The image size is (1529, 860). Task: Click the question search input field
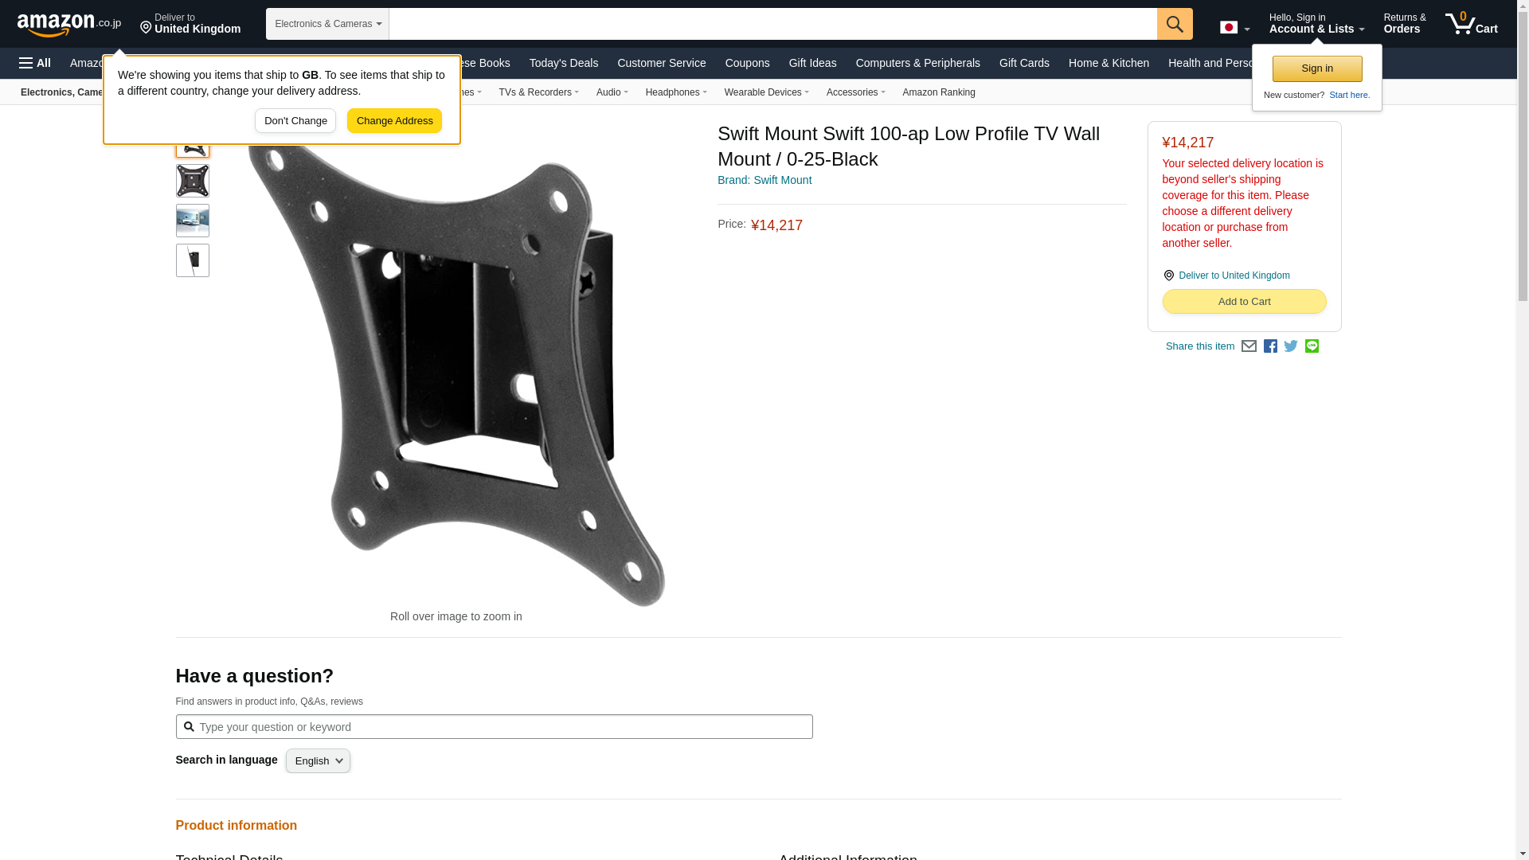pyautogui.click(x=494, y=726)
